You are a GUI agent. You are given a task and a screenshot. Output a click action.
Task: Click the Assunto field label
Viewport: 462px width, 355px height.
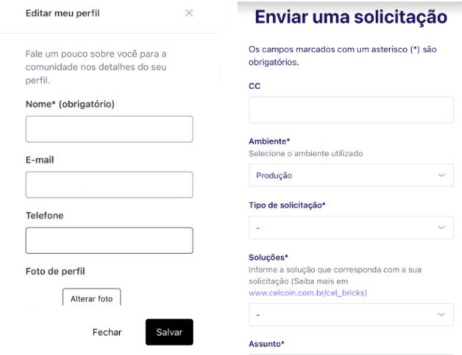coord(266,343)
